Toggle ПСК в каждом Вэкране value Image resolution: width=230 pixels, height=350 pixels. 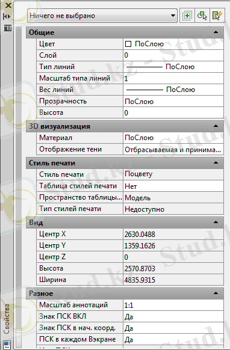coord(173,339)
